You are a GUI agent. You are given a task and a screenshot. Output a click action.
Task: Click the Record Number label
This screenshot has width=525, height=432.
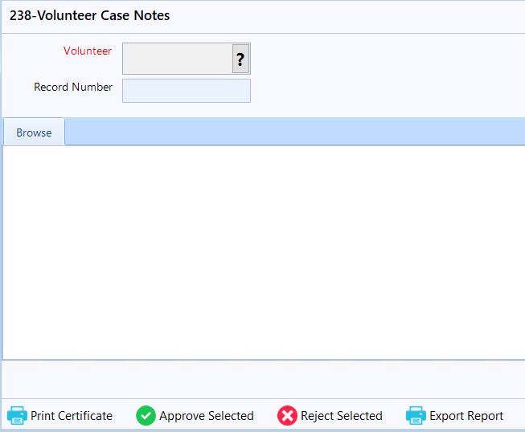click(73, 87)
